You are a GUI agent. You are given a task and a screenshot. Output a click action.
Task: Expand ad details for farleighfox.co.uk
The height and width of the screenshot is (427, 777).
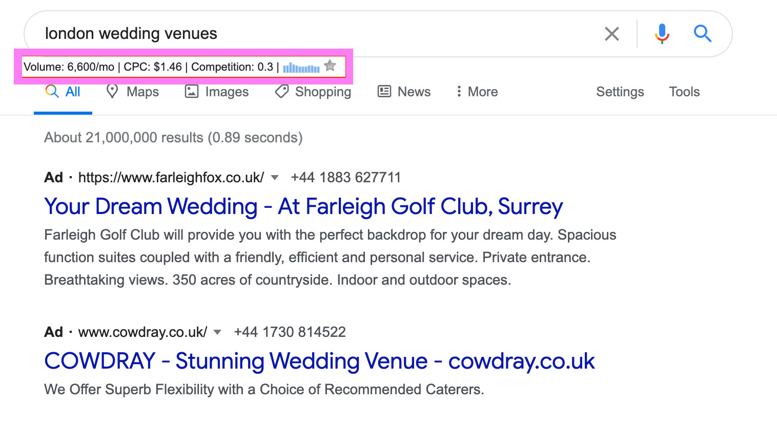coord(275,178)
